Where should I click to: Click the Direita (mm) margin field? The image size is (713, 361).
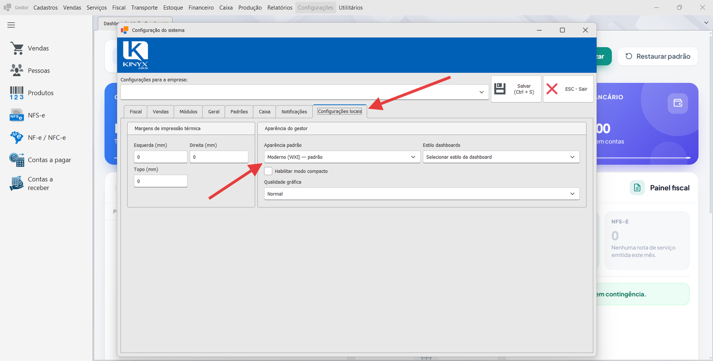[x=219, y=157]
